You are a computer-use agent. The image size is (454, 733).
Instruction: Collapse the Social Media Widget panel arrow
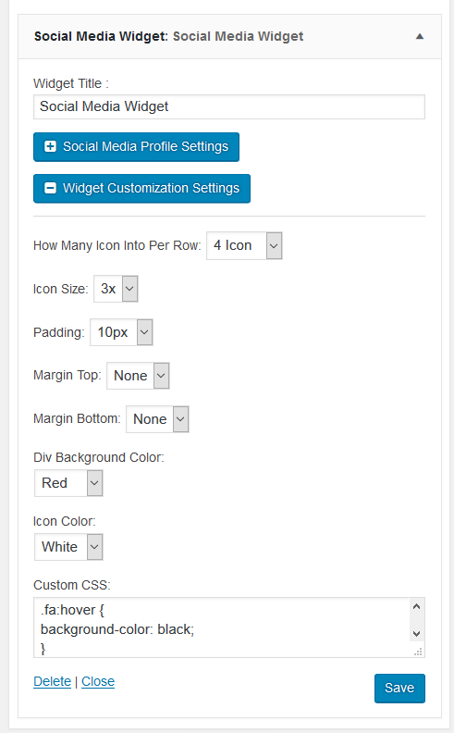click(420, 36)
